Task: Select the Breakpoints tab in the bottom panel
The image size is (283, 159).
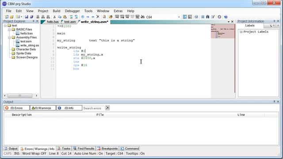Action: coord(107,148)
